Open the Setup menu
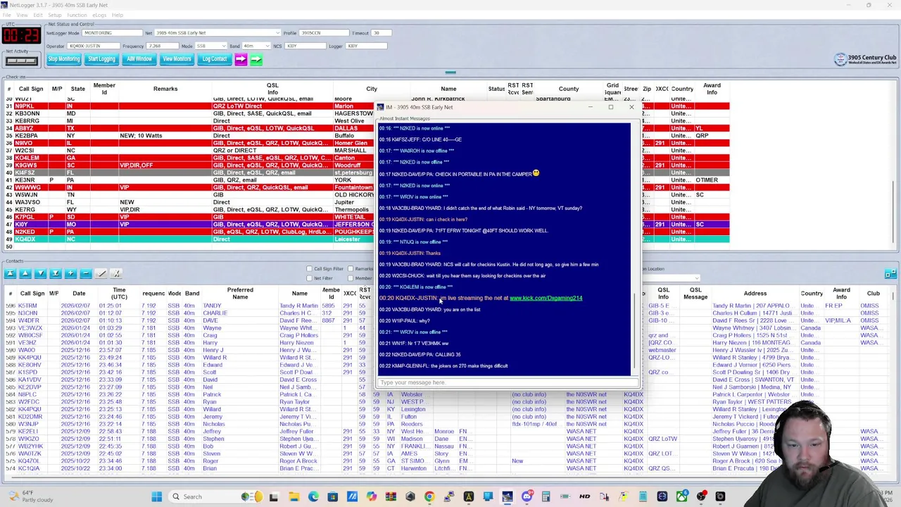The height and width of the screenshot is (507, 901). click(x=54, y=15)
